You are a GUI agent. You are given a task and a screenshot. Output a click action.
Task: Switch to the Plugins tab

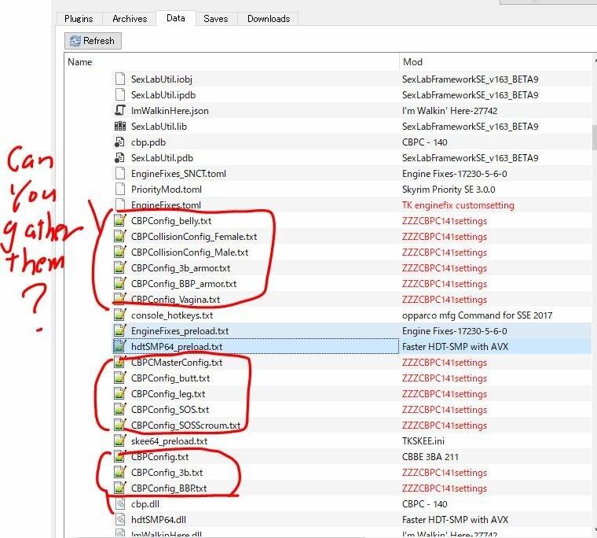pyautogui.click(x=79, y=19)
